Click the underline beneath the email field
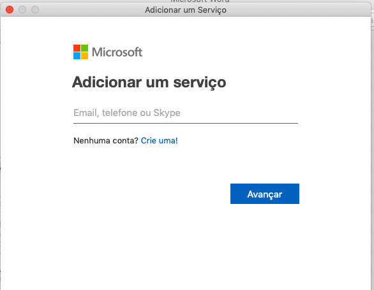374x290 pixels. (186, 123)
